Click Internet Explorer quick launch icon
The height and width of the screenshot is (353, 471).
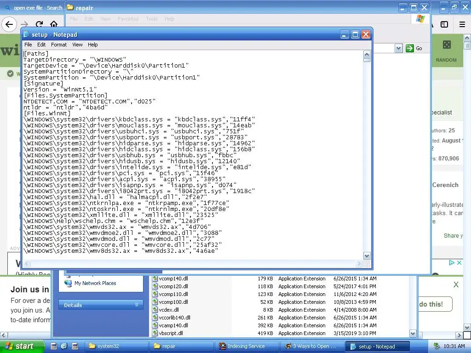coord(64,346)
